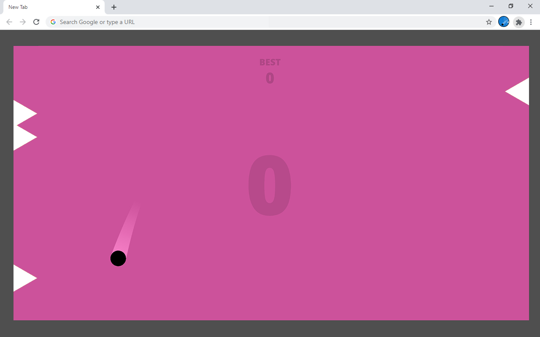Viewport: 540px width, 337px height.
Task: Click the best score number below BEST
Action: [x=270, y=78]
